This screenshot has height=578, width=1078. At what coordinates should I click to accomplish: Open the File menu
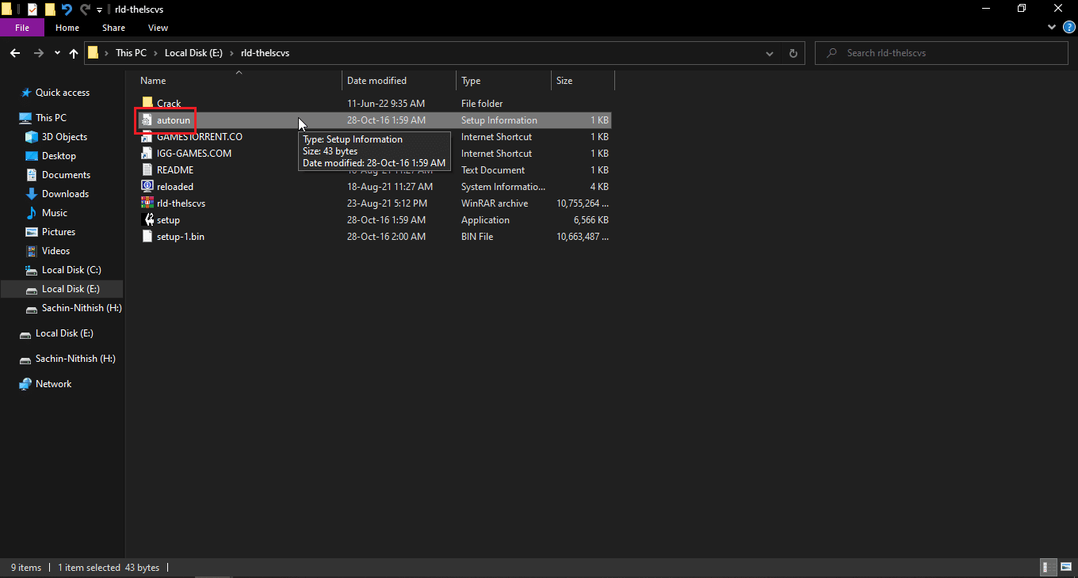pos(22,28)
